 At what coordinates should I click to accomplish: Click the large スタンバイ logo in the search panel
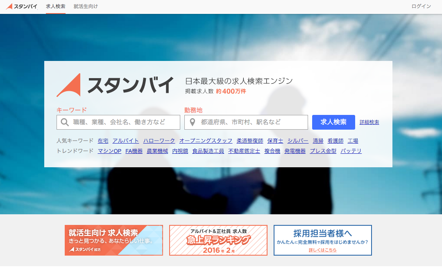115,85
